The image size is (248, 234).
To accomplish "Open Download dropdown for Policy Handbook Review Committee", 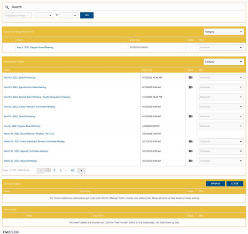I will click(x=221, y=142).
